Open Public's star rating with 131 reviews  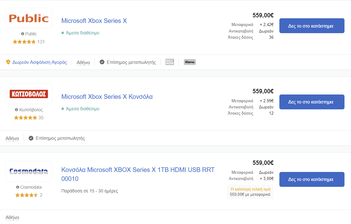coord(29,42)
